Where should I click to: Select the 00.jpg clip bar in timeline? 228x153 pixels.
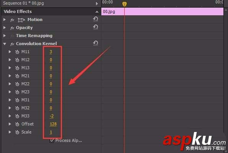click(162, 11)
